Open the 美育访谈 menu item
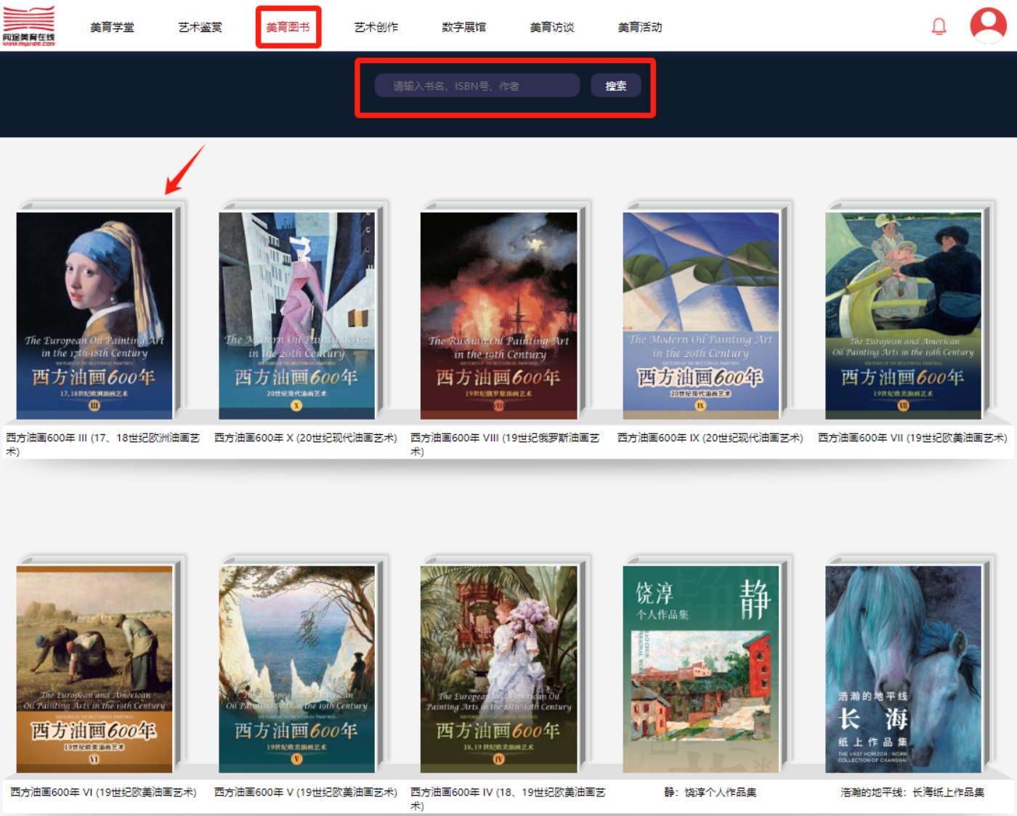This screenshot has width=1017, height=816. [x=551, y=27]
